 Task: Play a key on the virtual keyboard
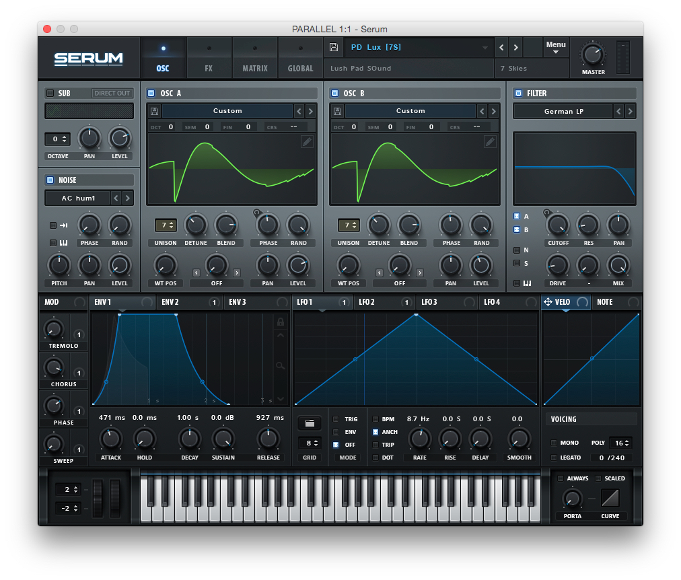[336, 511]
